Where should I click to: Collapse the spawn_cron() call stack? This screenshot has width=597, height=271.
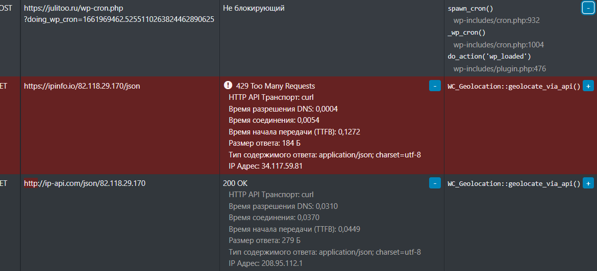pos(587,7)
